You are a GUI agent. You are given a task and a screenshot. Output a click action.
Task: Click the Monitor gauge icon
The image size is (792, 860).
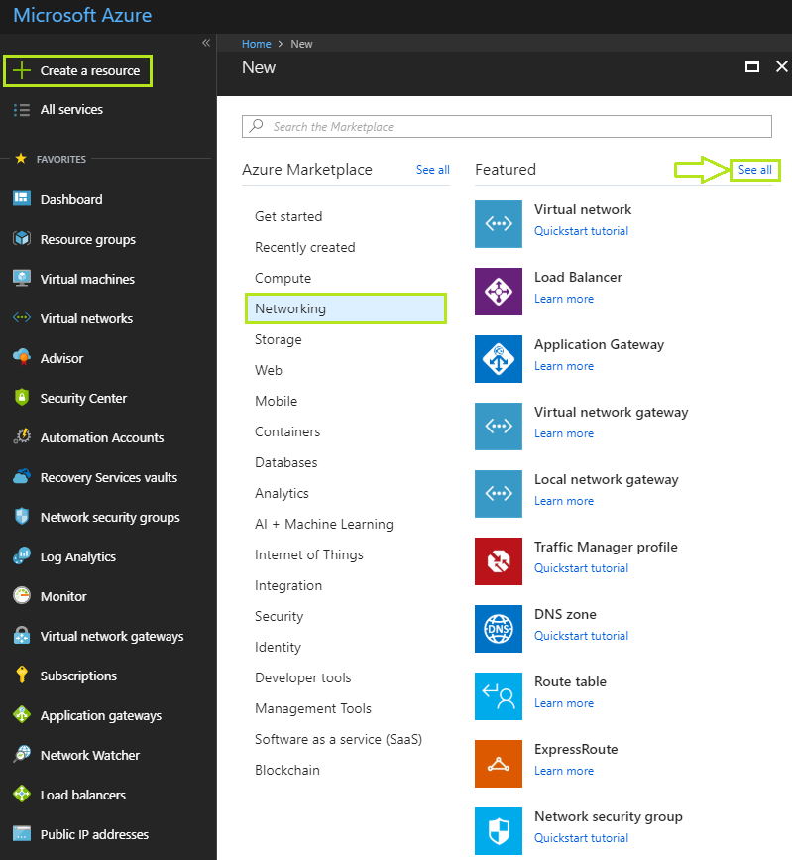coord(22,595)
